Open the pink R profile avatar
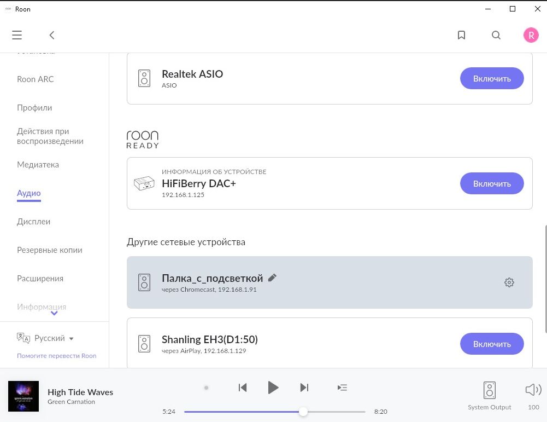Screen dimensions: 547x422 pos(531,35)
